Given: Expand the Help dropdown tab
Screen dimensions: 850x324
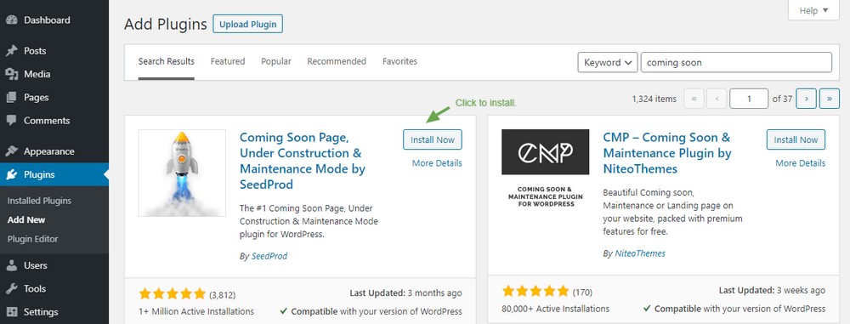Looking at the screenshot, I should pyautogui.click(x=814, y=10).
